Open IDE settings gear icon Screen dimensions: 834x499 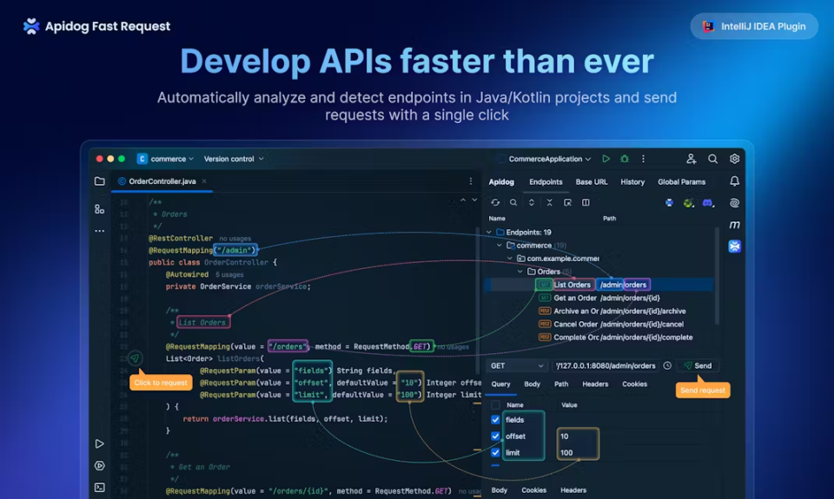pyautogui.click(x=735, y=158)
